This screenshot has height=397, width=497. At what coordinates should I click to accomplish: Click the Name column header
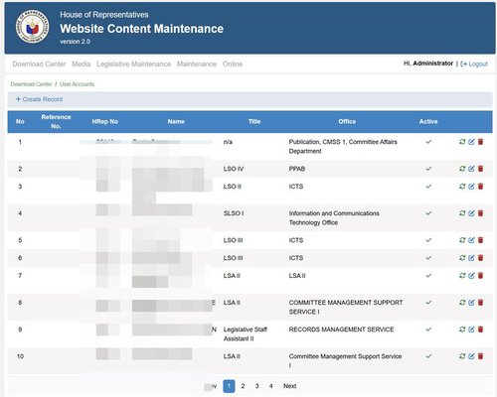click(x=176, y=122)
